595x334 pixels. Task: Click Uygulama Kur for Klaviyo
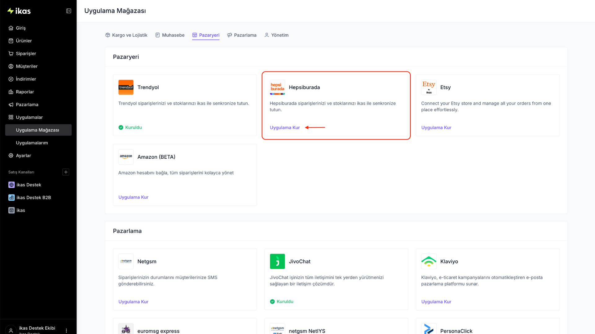click(436, 302)
